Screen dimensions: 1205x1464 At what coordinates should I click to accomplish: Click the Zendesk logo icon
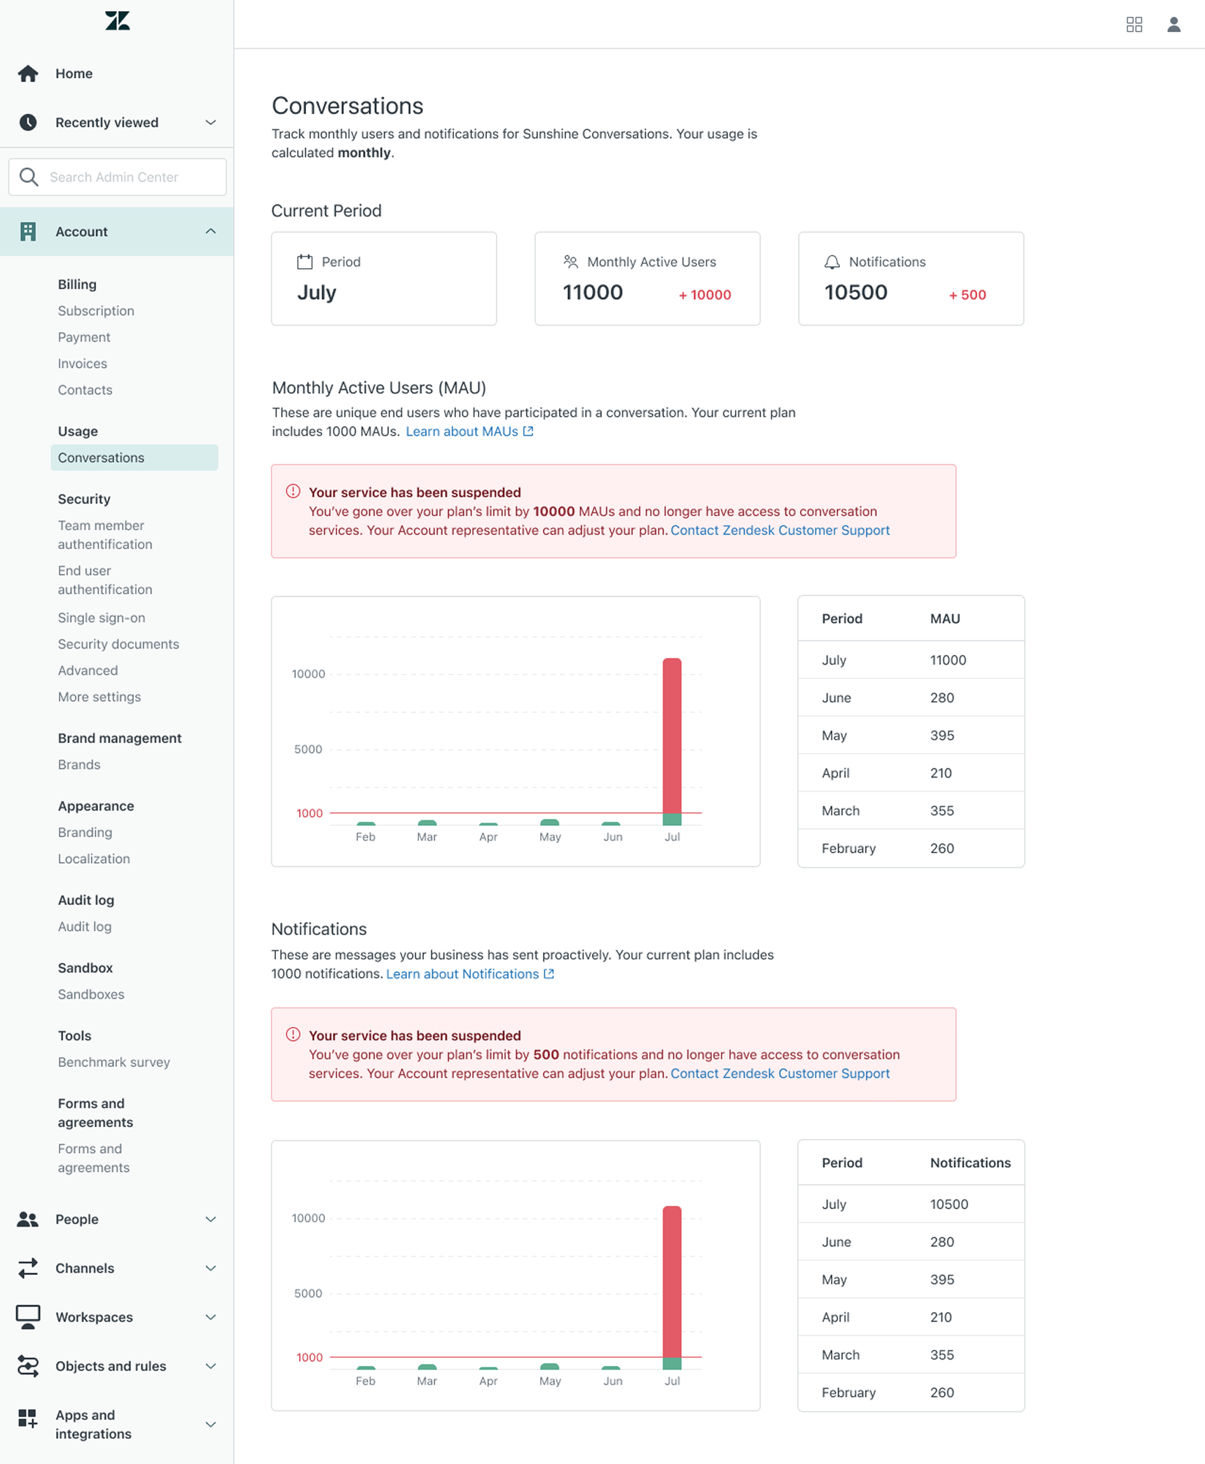point(117,21)
